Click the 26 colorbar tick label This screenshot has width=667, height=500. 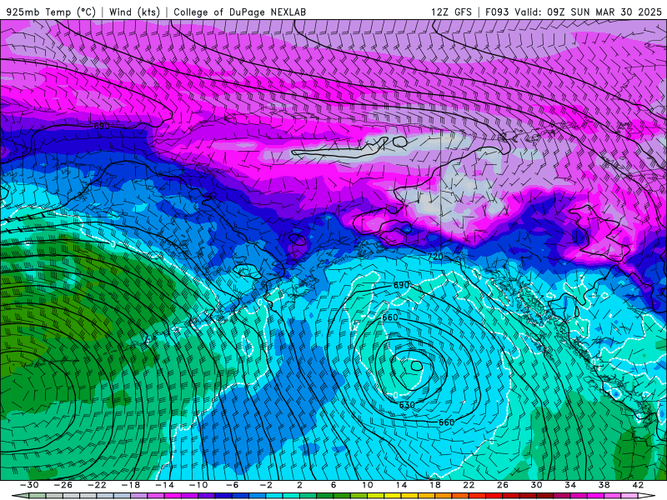[503, 485]
